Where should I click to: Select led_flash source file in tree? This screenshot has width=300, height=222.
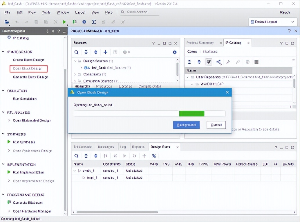107,68
